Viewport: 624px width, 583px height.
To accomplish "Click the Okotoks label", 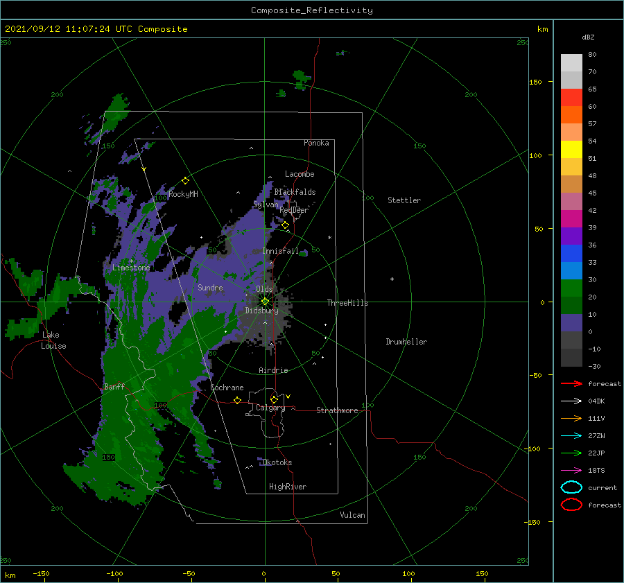I will [x=277, y=462].
